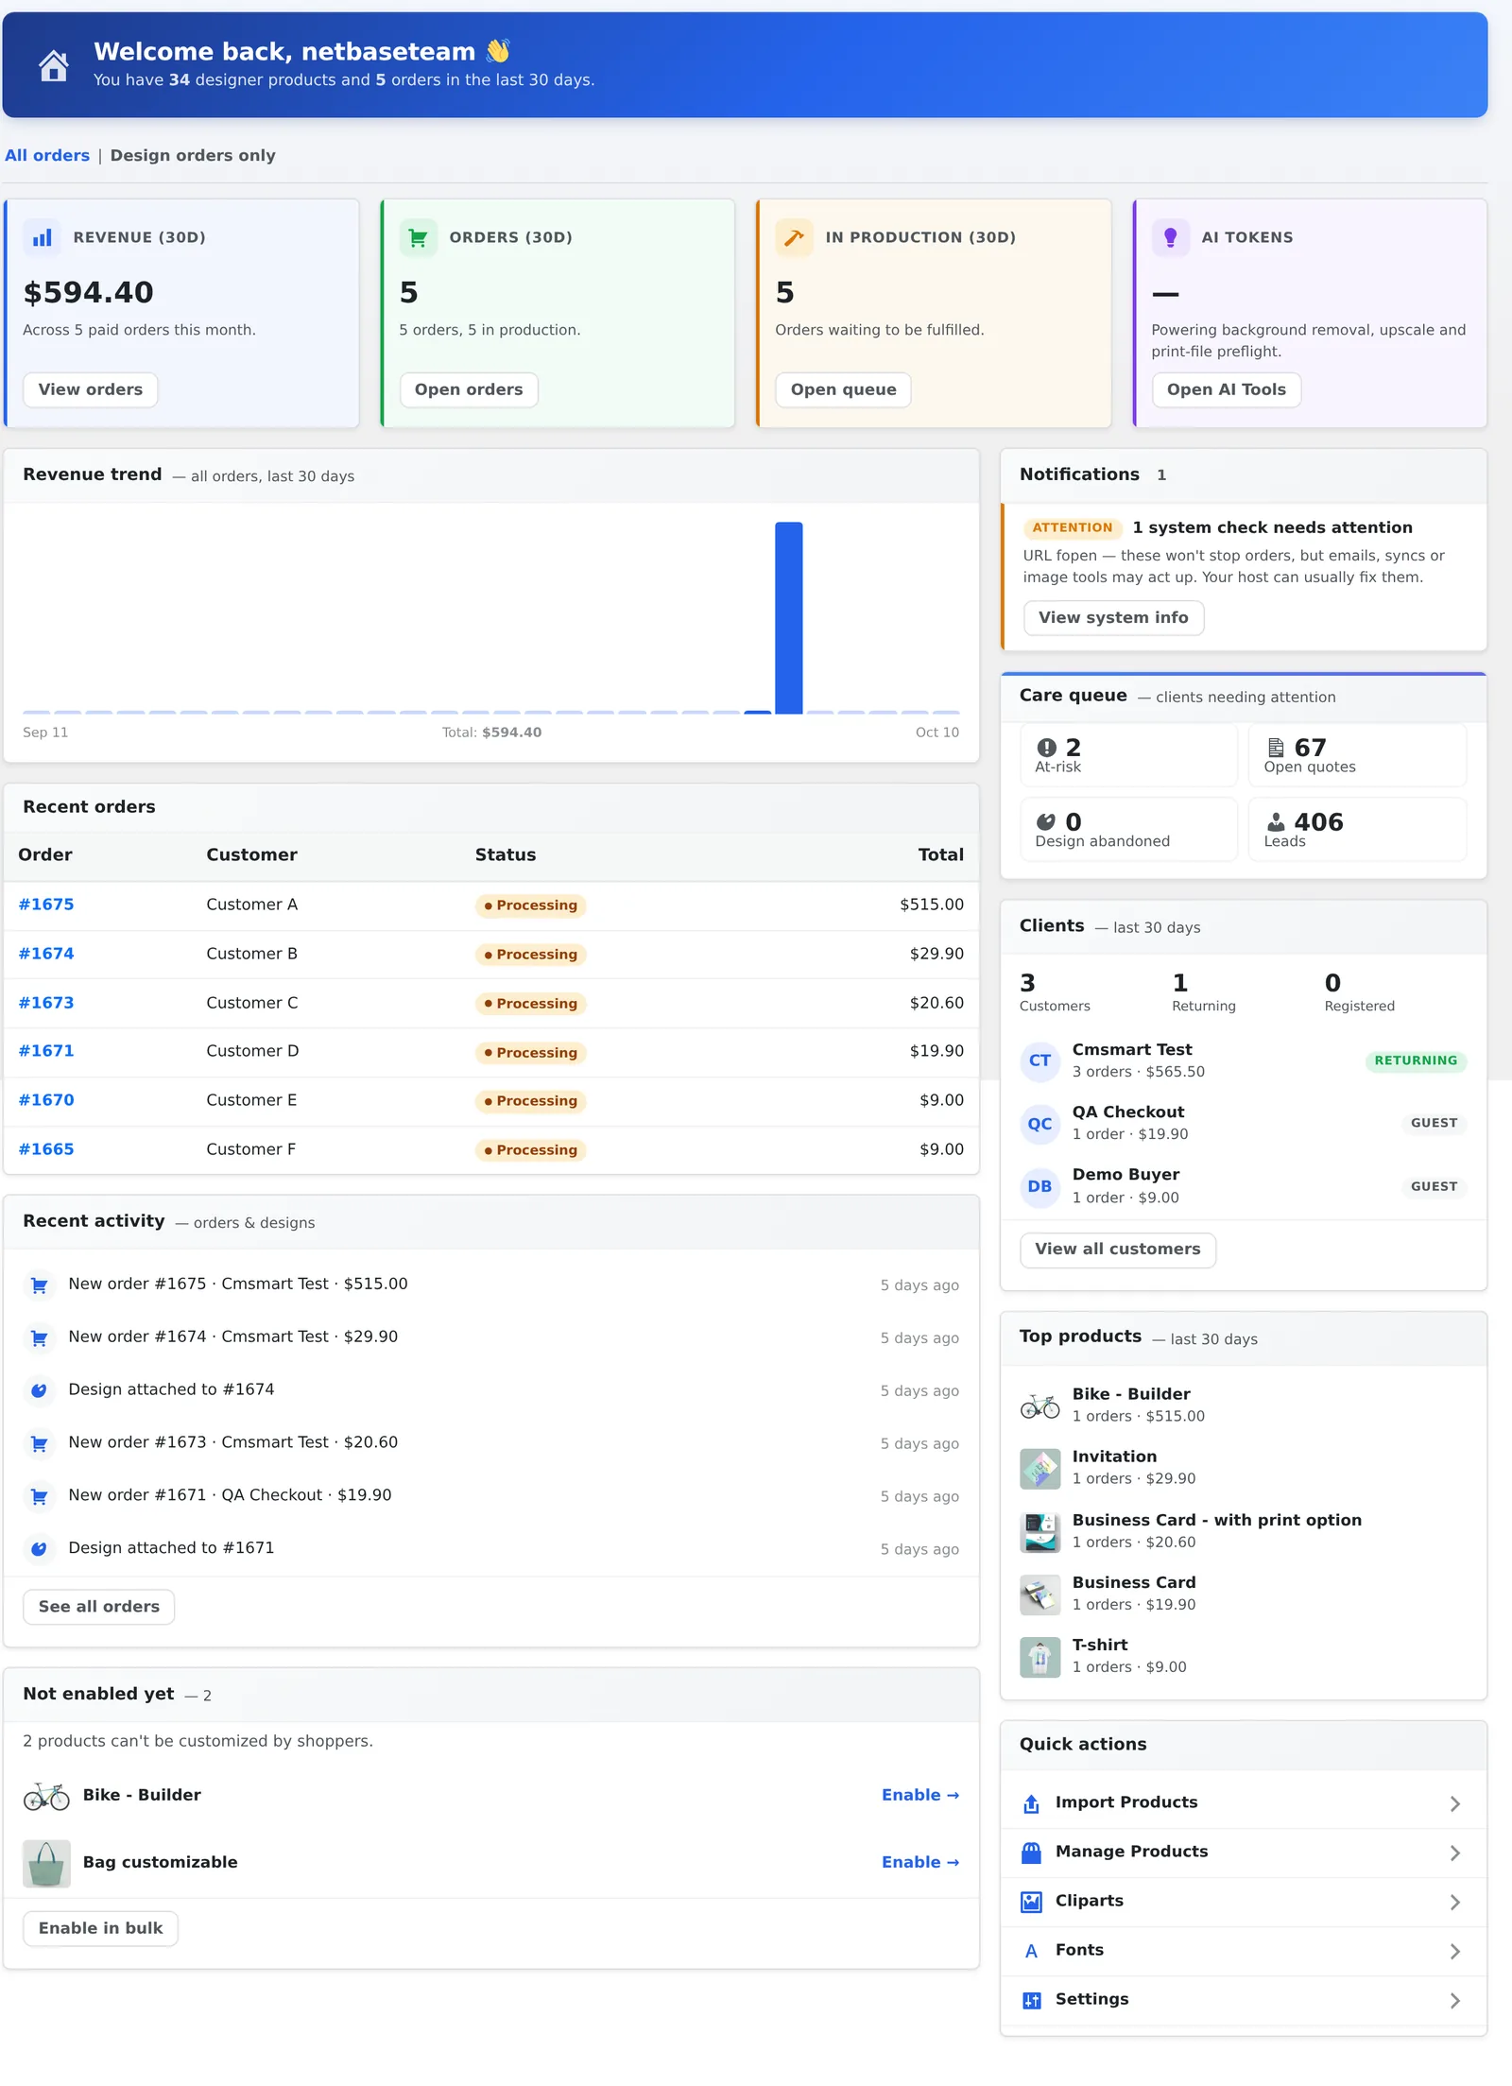Open order #1673 link
The image size is (1512, 2086).
coord(46,1003)
